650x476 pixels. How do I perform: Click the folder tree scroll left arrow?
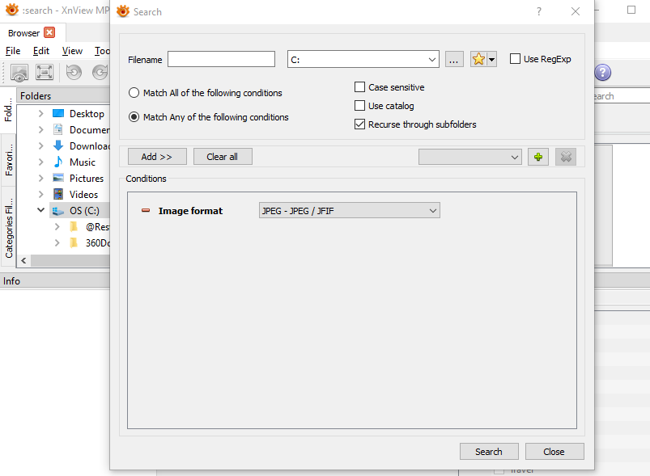click(23, 261)
